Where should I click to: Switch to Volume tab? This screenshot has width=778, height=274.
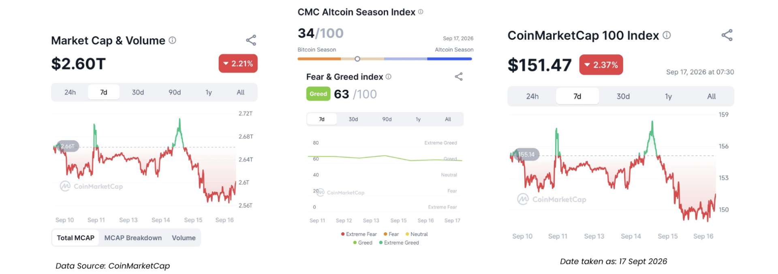coord(184,238)
